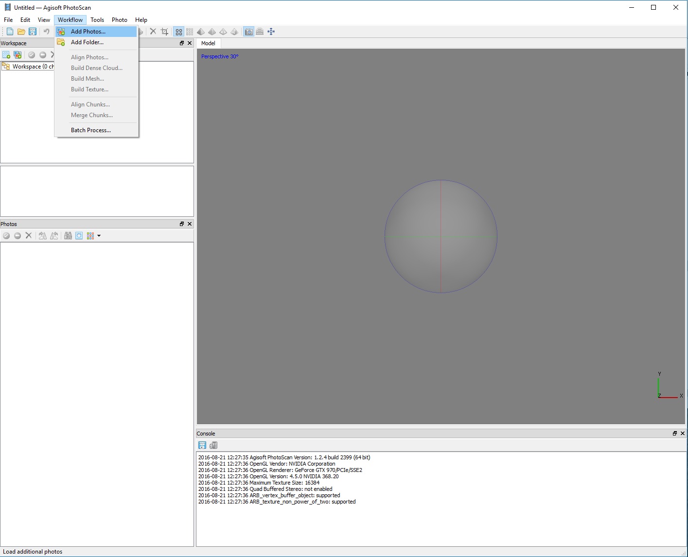Open the Tools menu
The image size is (688, 557).
coord(97,20)
